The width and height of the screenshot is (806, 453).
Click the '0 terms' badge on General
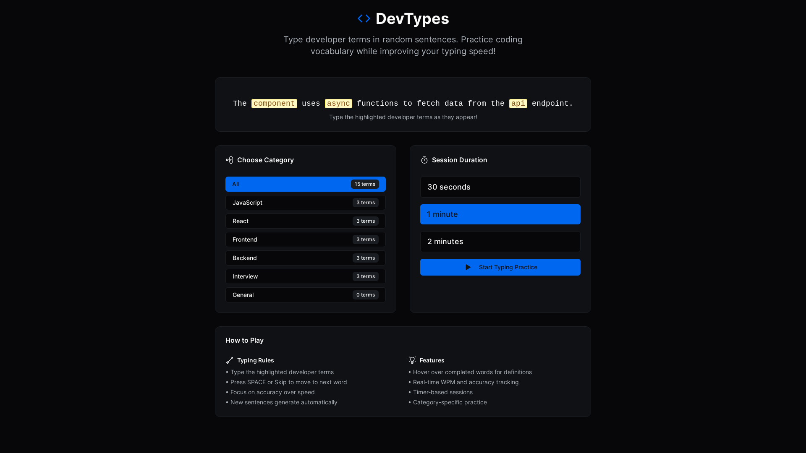[366, 295]
